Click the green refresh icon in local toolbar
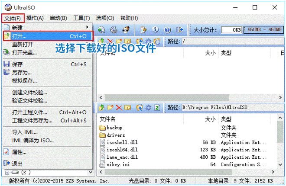The height and width of the screenshot is (186, 286). tap(156, 107)
